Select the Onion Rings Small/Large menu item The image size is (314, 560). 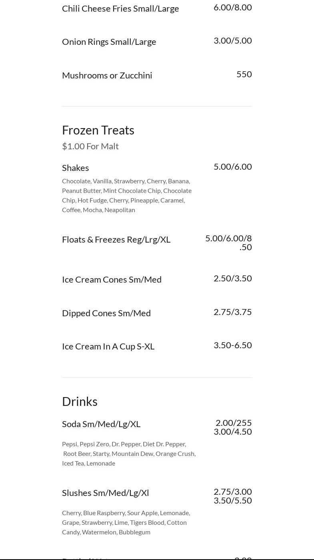tap(109, 42)
